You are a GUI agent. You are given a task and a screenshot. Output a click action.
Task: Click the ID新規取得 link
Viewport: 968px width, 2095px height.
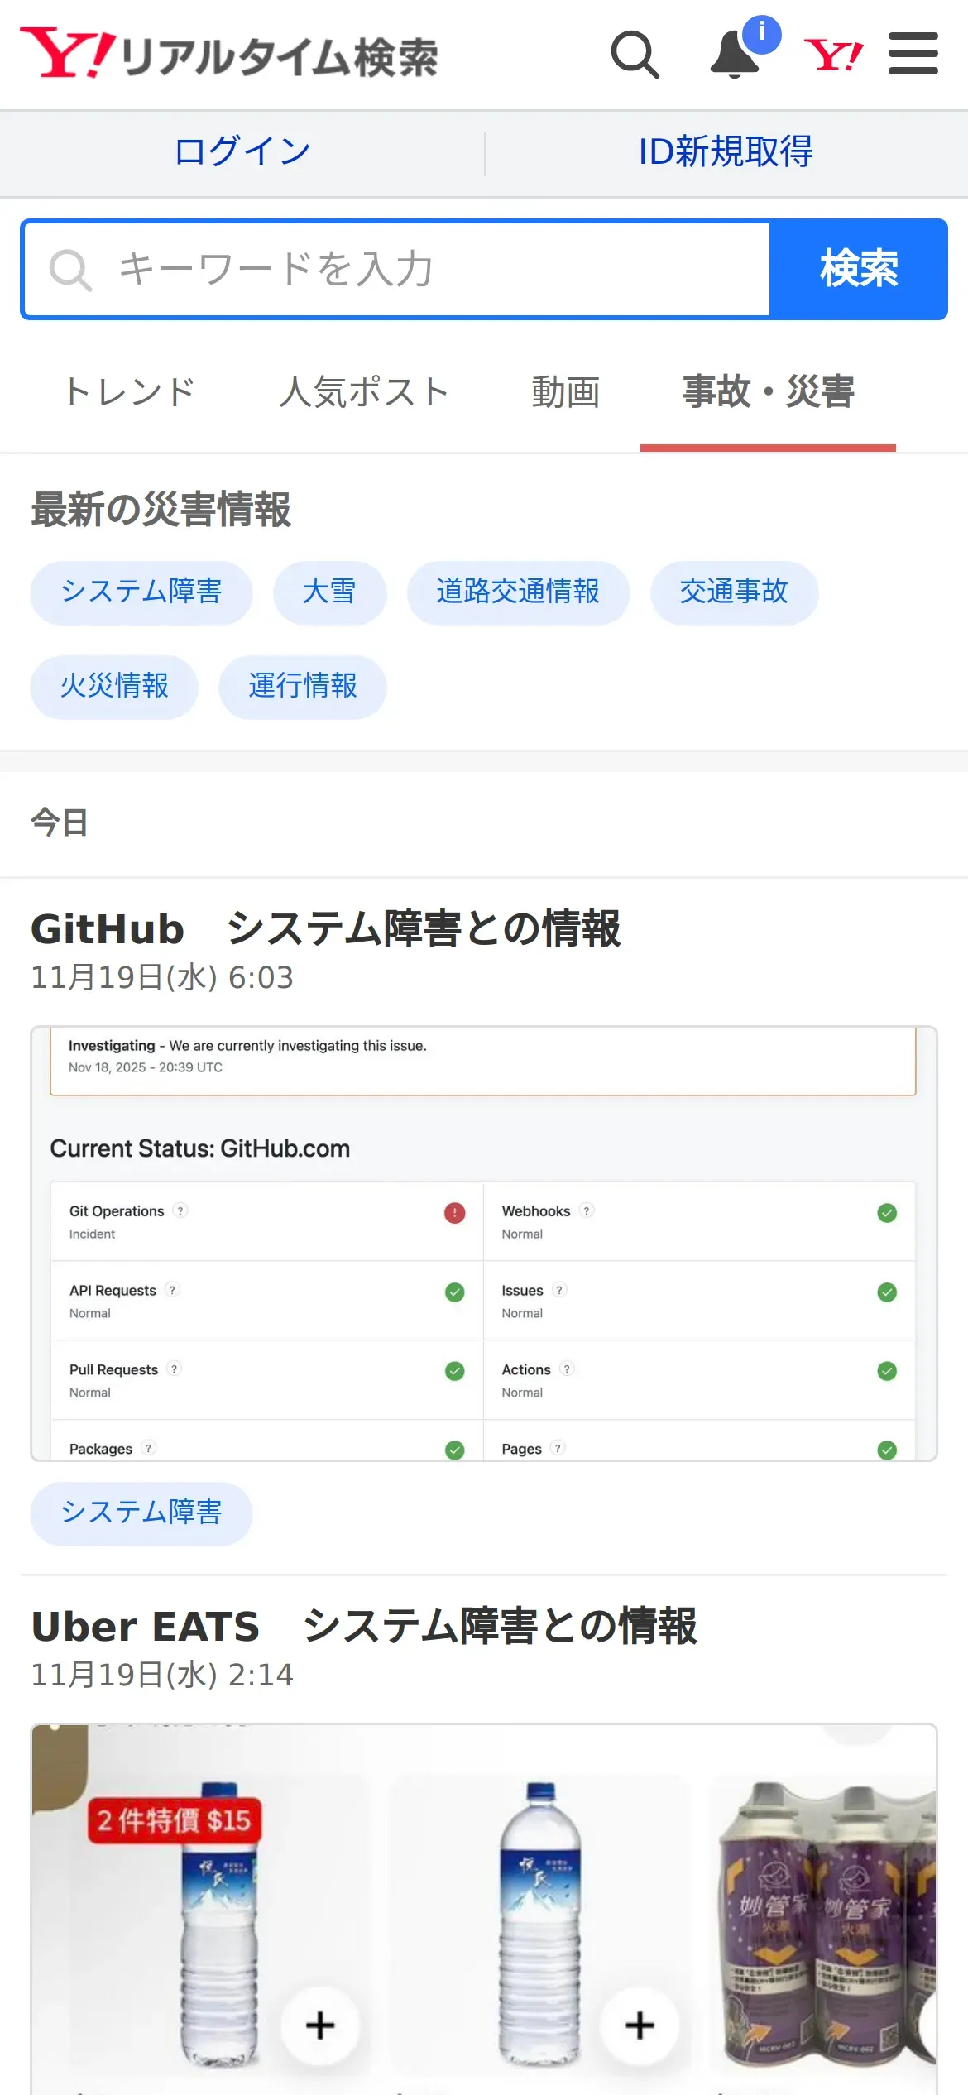(726, 152)
